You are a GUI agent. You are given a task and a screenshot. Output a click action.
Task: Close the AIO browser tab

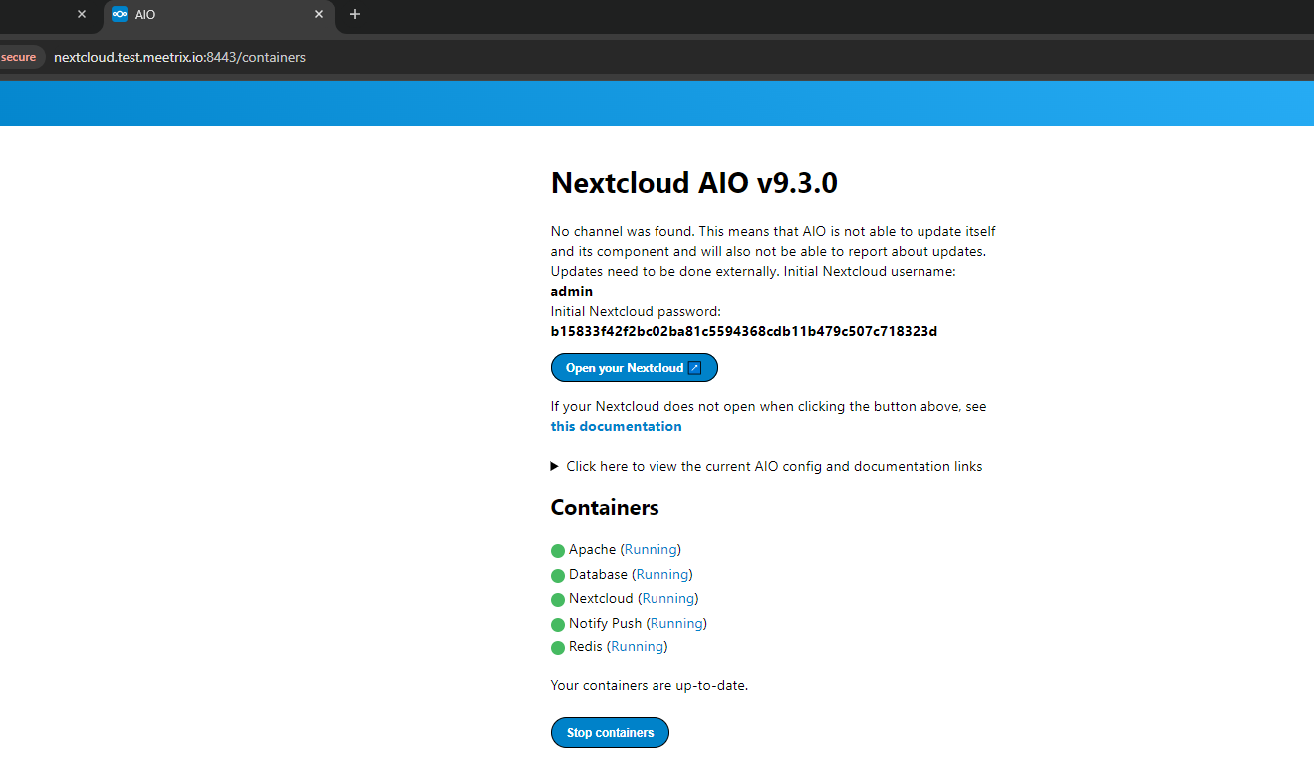point(319,14)
